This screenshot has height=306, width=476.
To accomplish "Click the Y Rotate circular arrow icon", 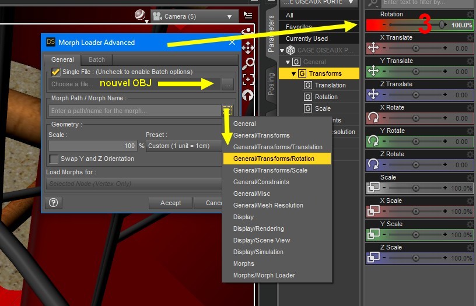I will [373, 141].
